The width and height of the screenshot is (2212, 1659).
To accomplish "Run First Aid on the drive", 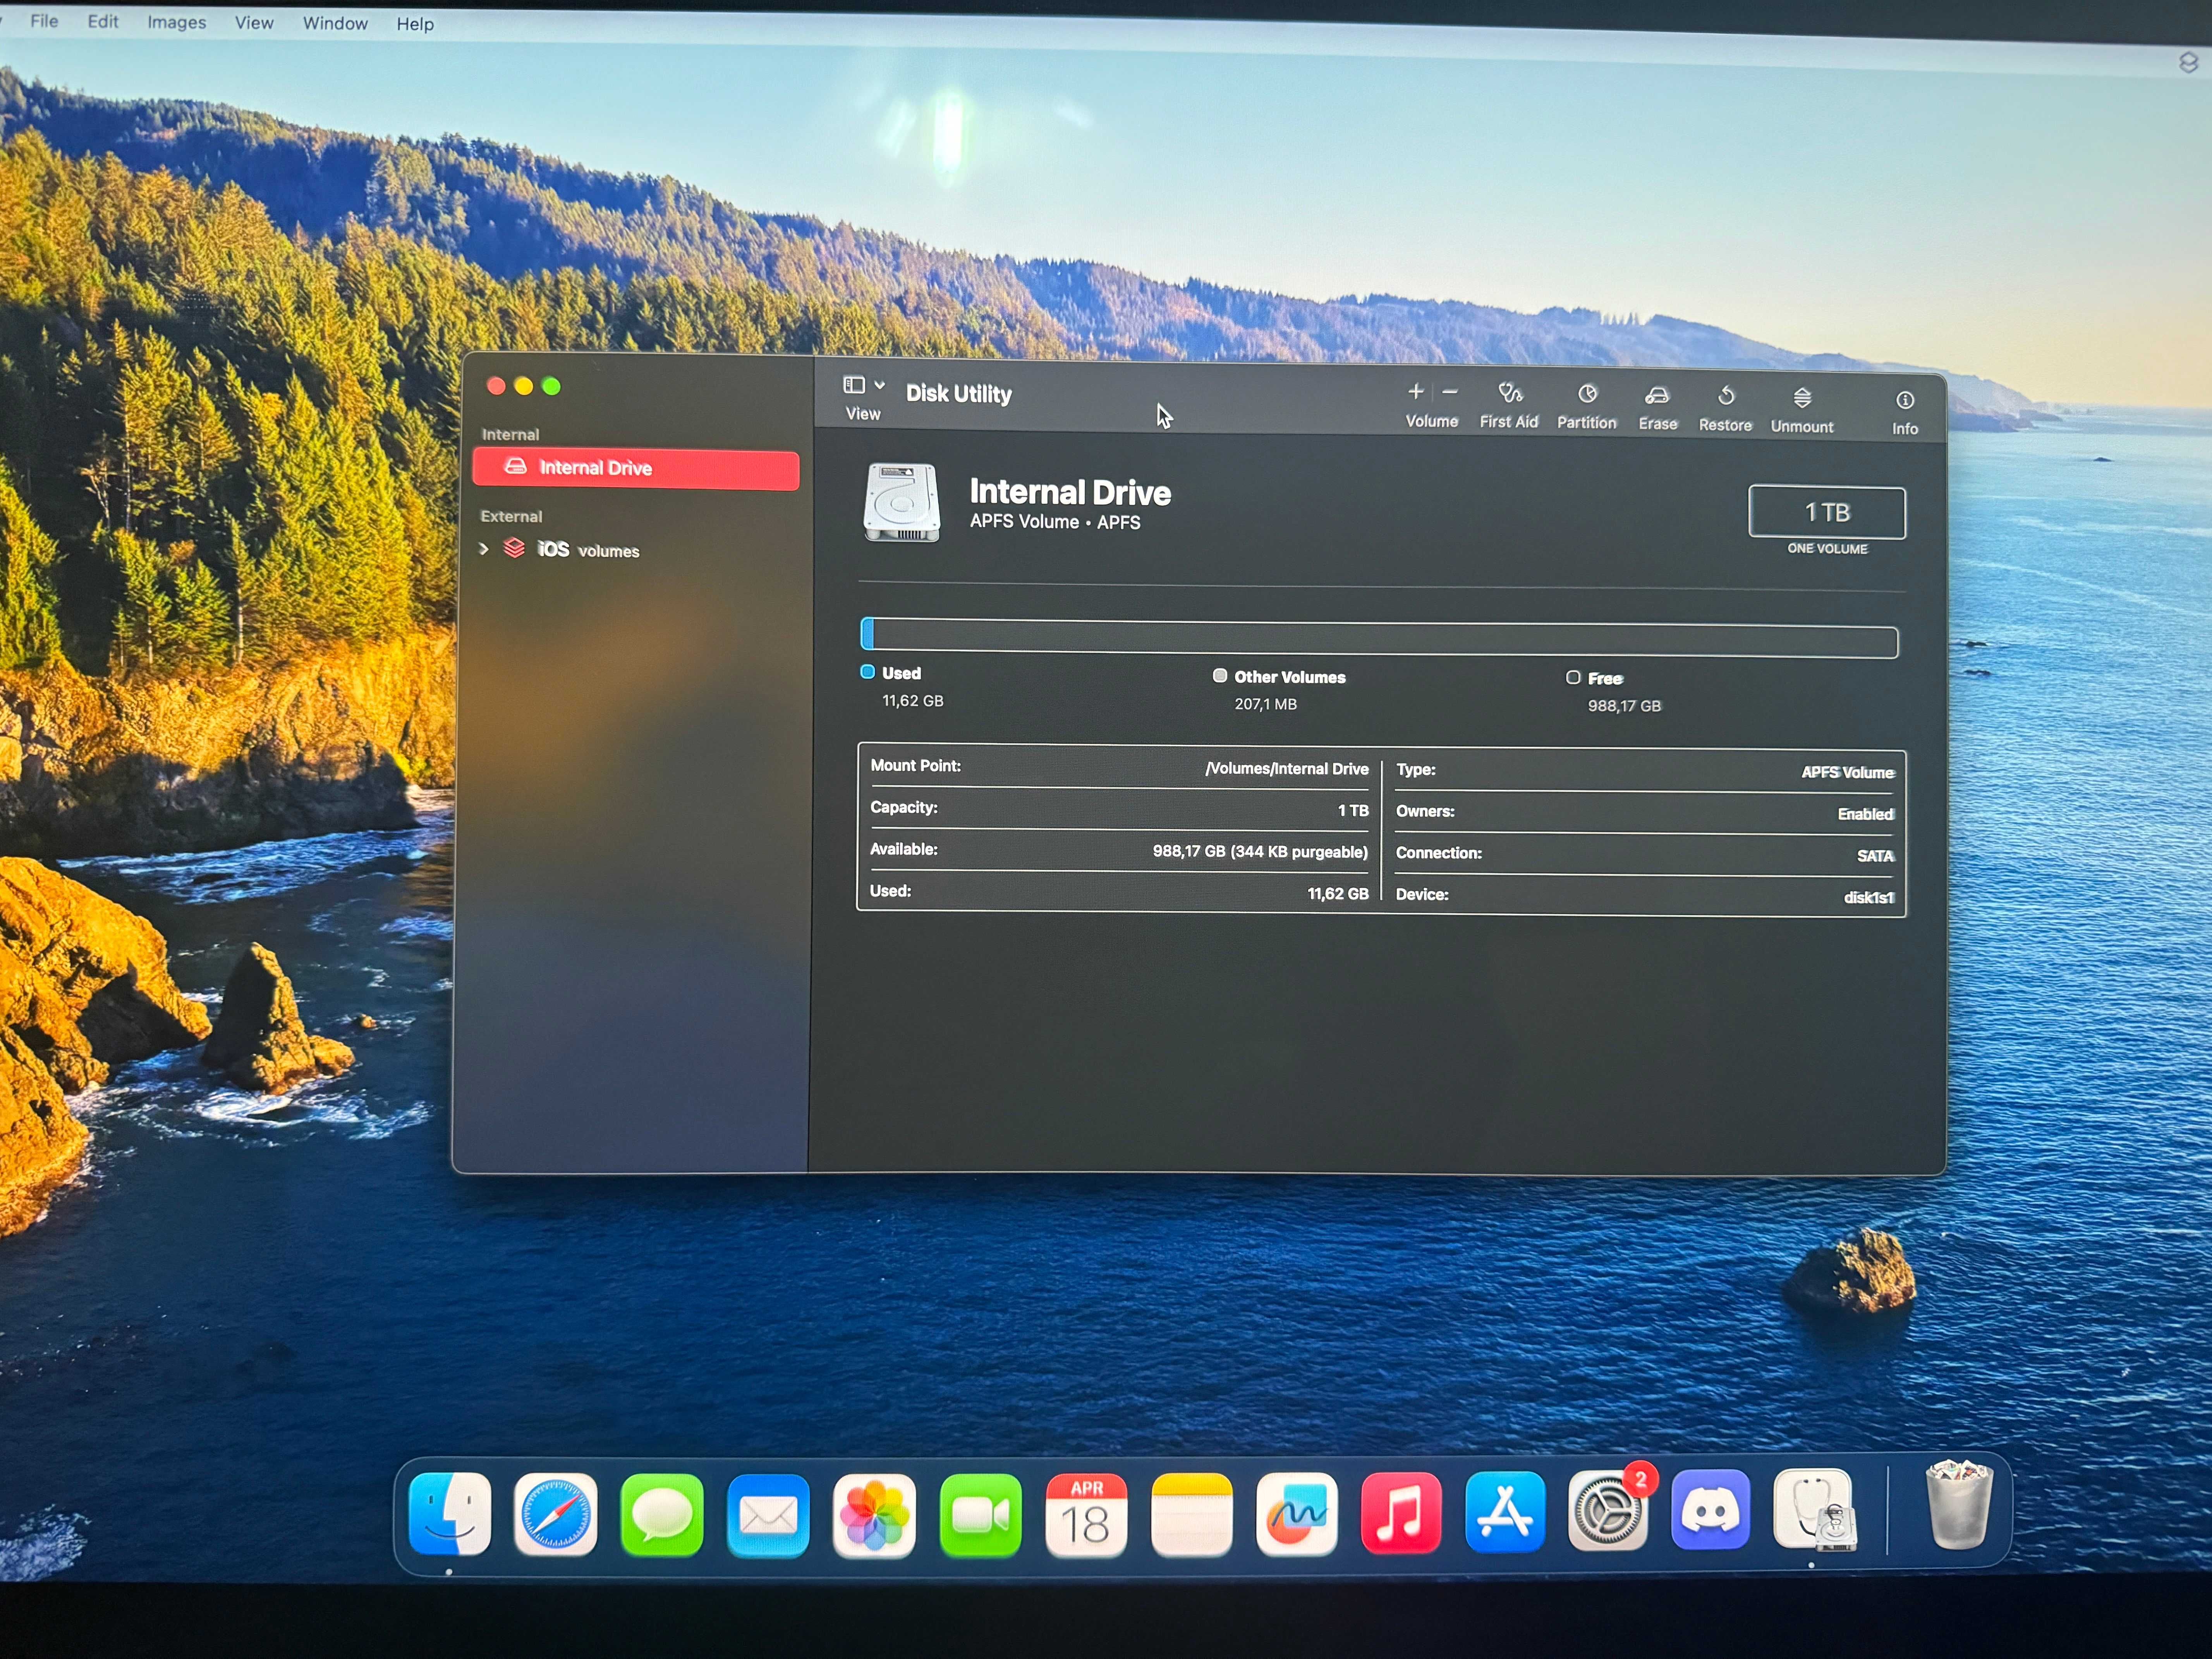I will coord(1509,406).
